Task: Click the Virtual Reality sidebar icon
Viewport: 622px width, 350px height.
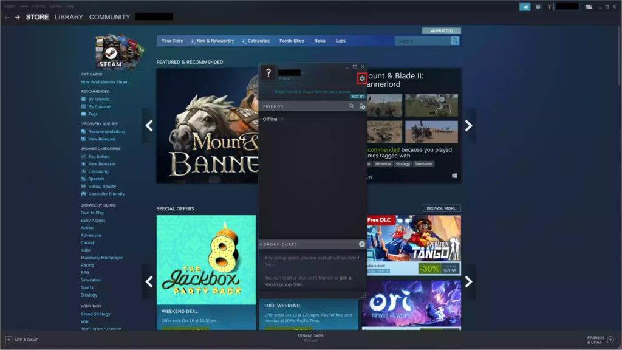Action: 83,187
